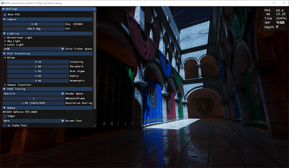Toggle the UI Alpha Test checkbox
This screenshot has height=168, width=289.
click(x=5, y=126)
